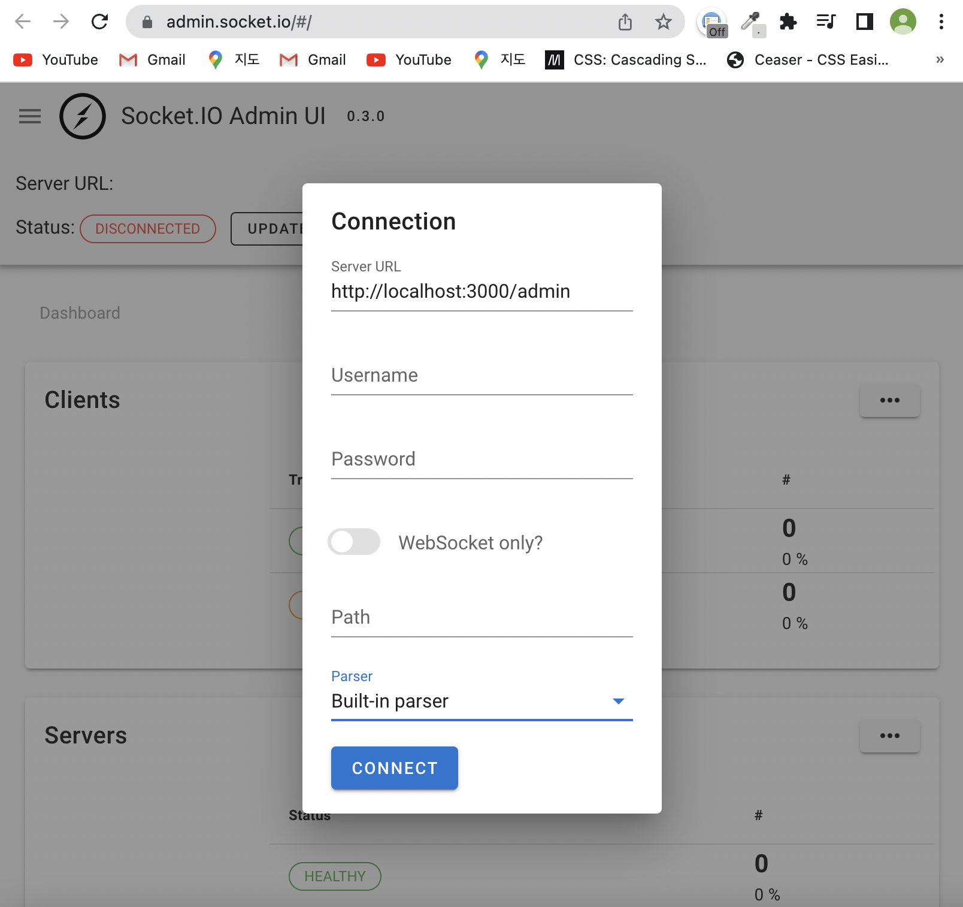Open the Chrome three-dot menu

coord(941,22)
